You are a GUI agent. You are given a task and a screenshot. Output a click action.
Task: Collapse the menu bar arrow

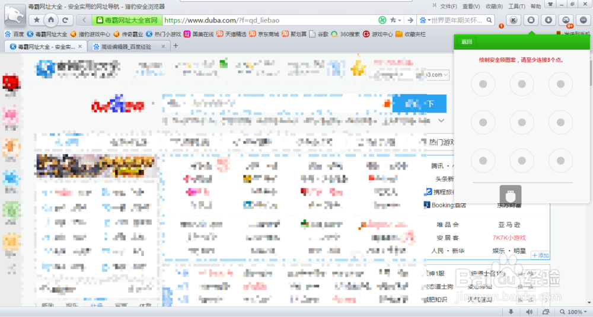(434, 6)
